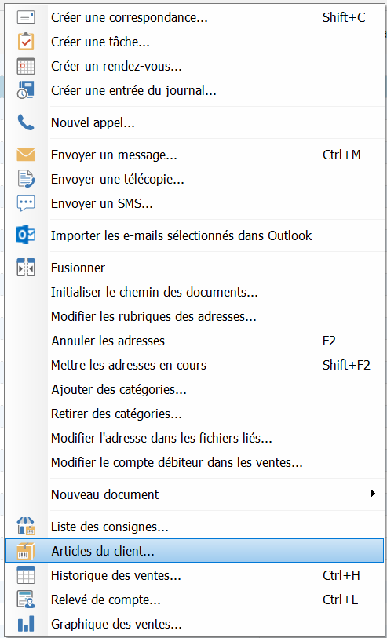The width and height of the screenshot is (387, 638).
Task: Open Modifier les rubriques des adresses
Action: click(195, 316)
